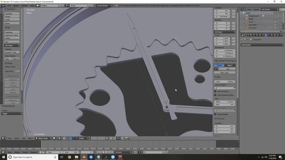Toggle visibility of Circle in outliner
Image resolution: width=285 pixels, height=160 pixels.
pyautogui.click(x=275, y=22)
